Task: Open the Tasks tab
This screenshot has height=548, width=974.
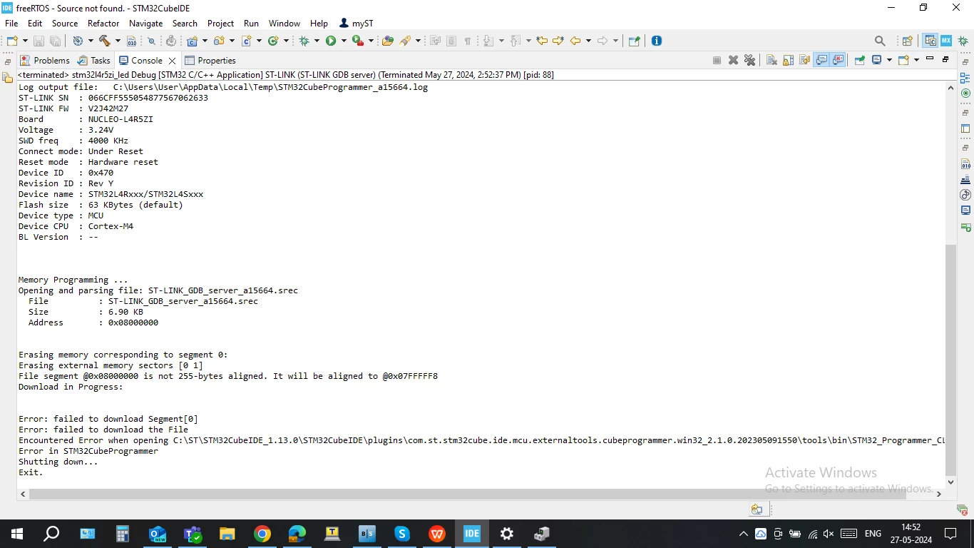Action: pos(94,61)
